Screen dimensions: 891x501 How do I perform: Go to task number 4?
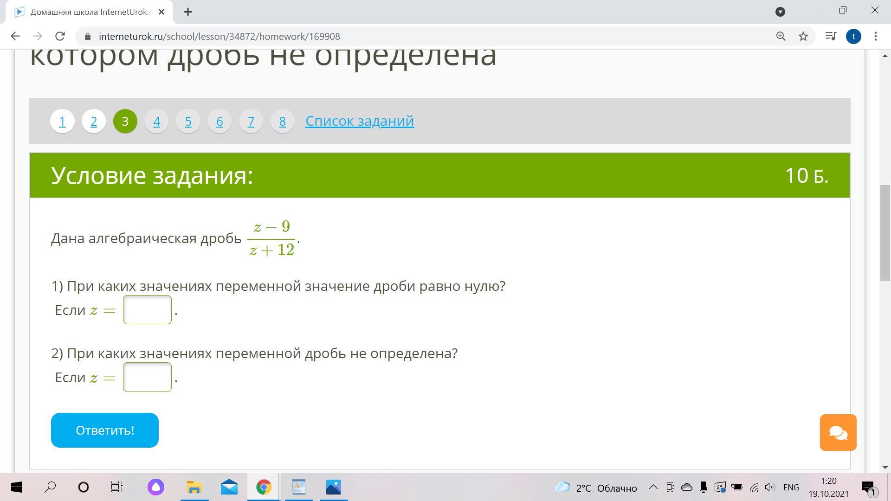156,122
